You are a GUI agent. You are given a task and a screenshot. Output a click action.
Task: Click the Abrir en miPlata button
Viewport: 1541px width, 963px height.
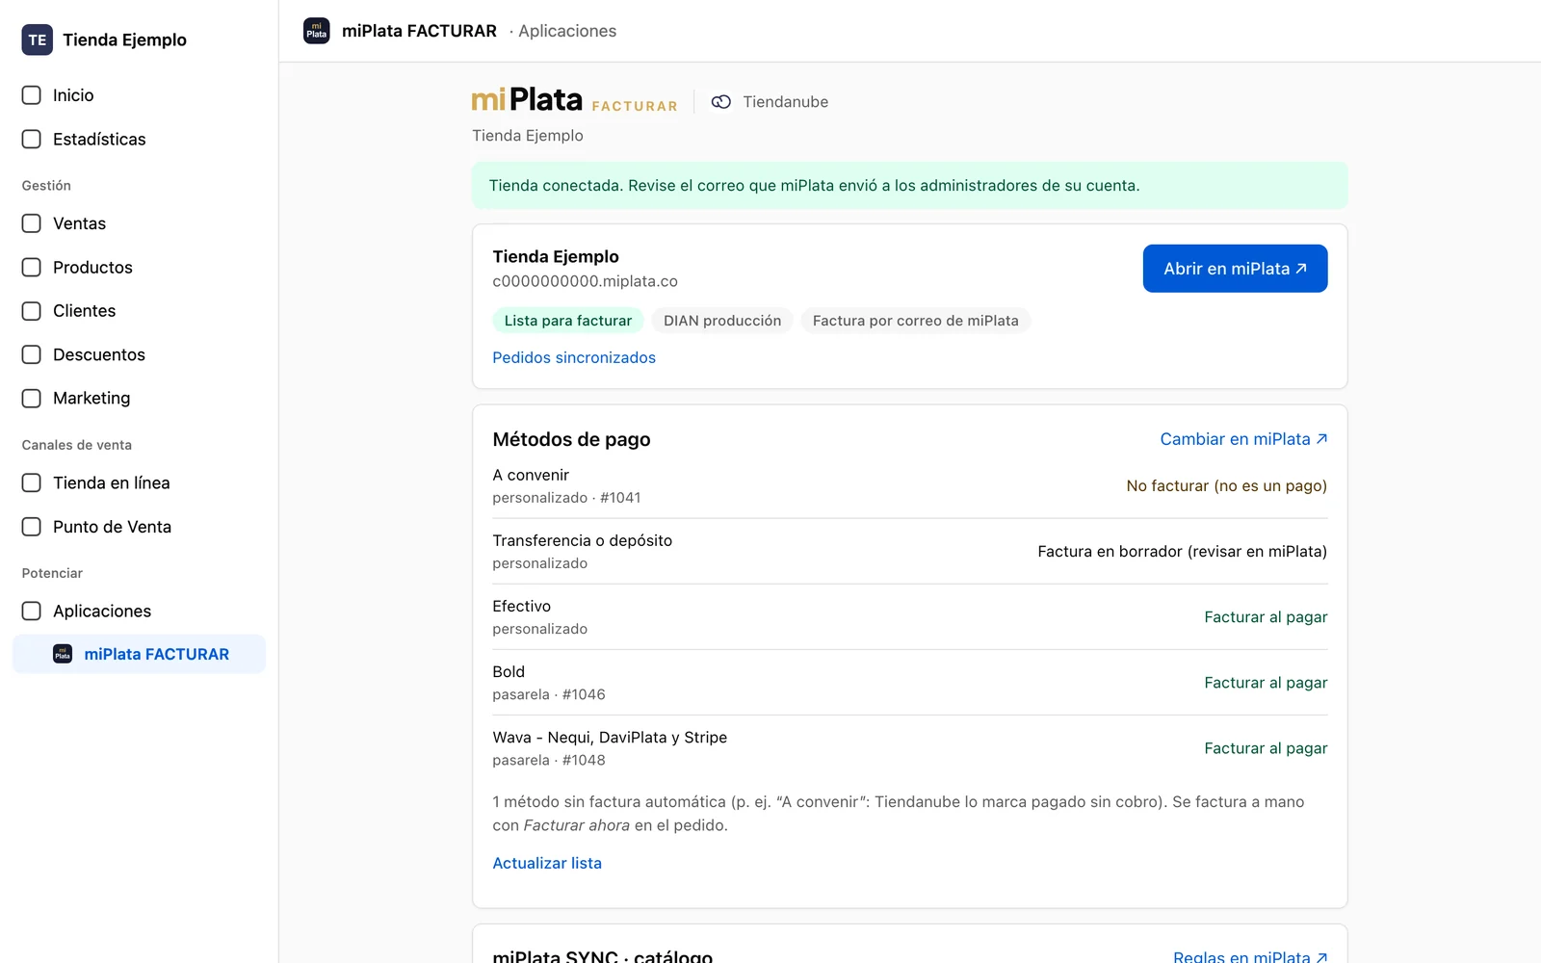point(1235,269)
